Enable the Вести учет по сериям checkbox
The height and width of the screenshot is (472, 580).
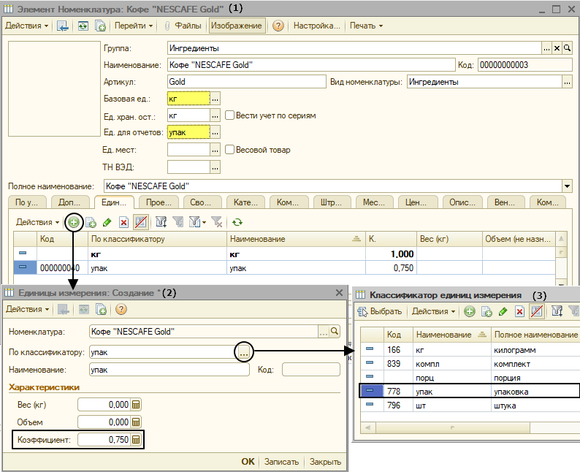pos(229,115)
